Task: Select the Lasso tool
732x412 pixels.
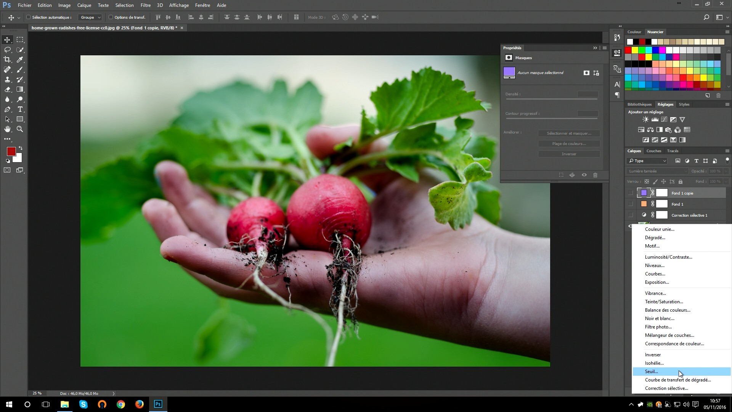Action: tap(7, 50)
